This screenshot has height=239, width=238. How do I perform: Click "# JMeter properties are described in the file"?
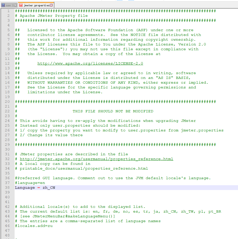pos(71,154)
